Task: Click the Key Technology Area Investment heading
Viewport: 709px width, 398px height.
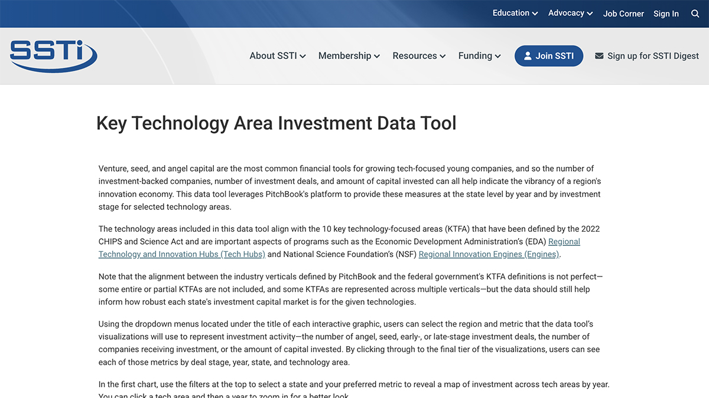Action: coord(276,123)
